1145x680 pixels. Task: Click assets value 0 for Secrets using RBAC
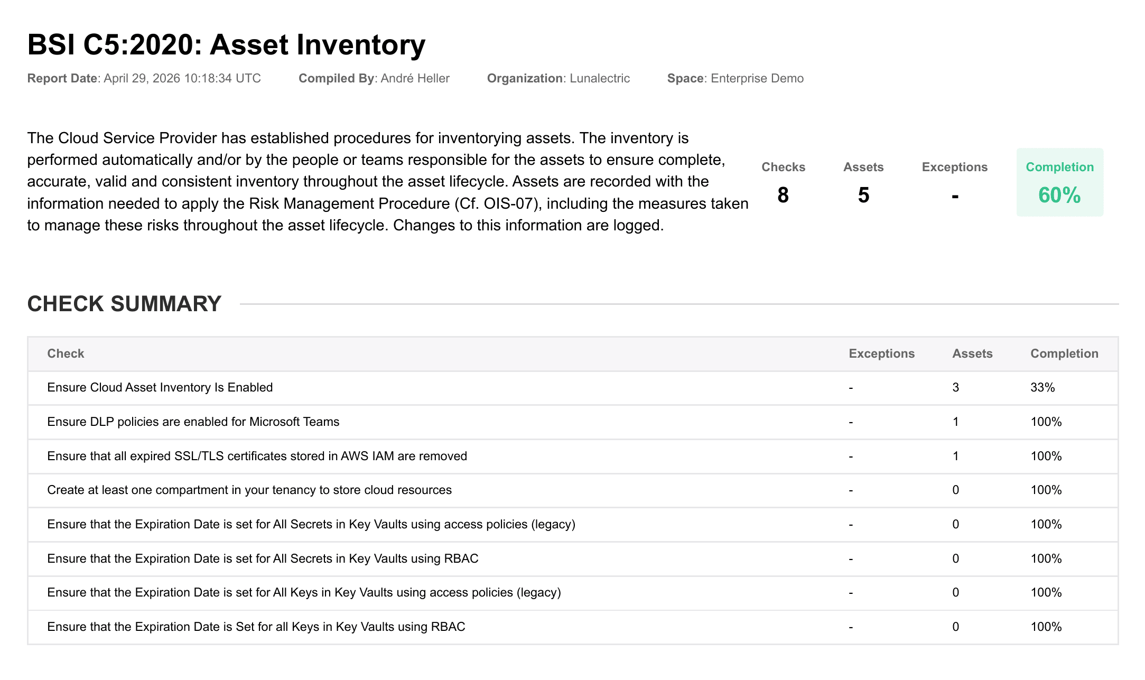click(x=956, y=558)
